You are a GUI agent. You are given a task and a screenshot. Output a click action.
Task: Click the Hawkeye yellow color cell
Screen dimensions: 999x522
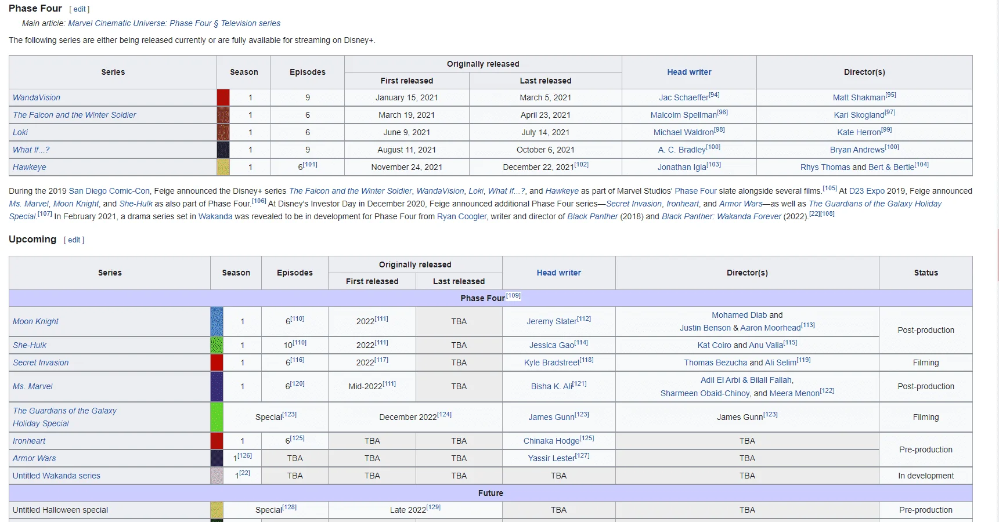223,167
